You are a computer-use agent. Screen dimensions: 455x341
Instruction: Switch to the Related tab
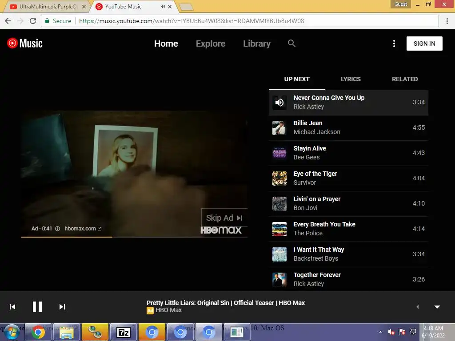click(405, 79)
